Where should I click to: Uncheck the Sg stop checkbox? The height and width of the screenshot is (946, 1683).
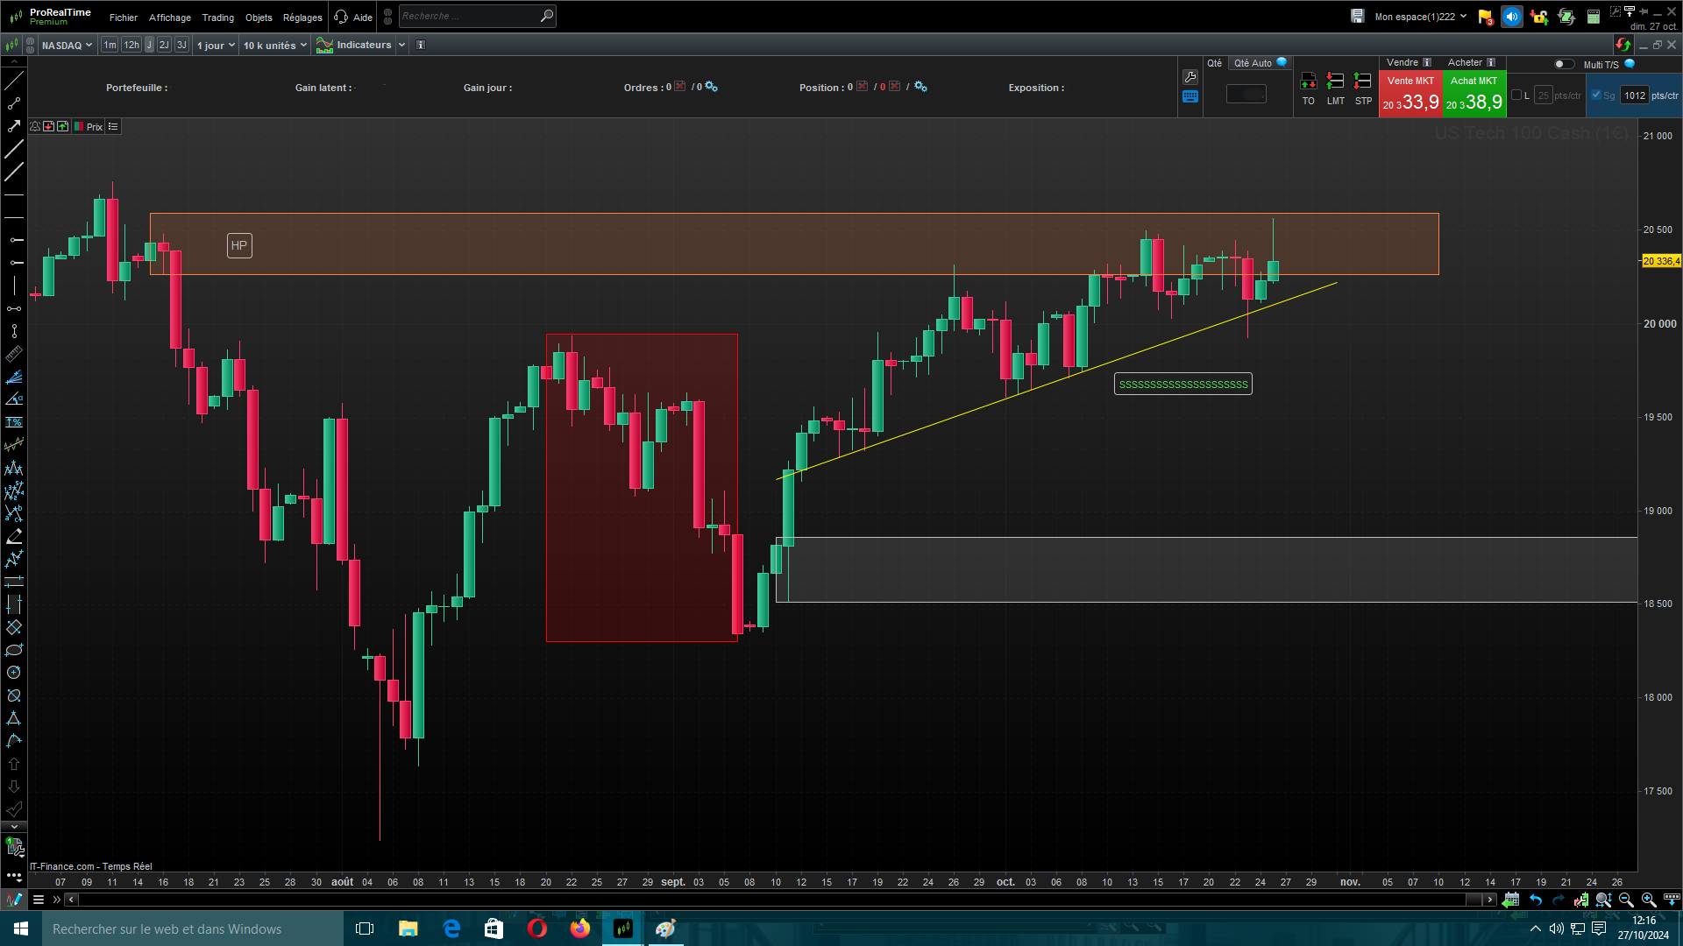(1596, 95)
